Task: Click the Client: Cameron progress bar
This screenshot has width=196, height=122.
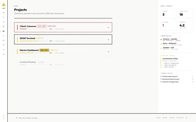Action: (x=33, y=29)
